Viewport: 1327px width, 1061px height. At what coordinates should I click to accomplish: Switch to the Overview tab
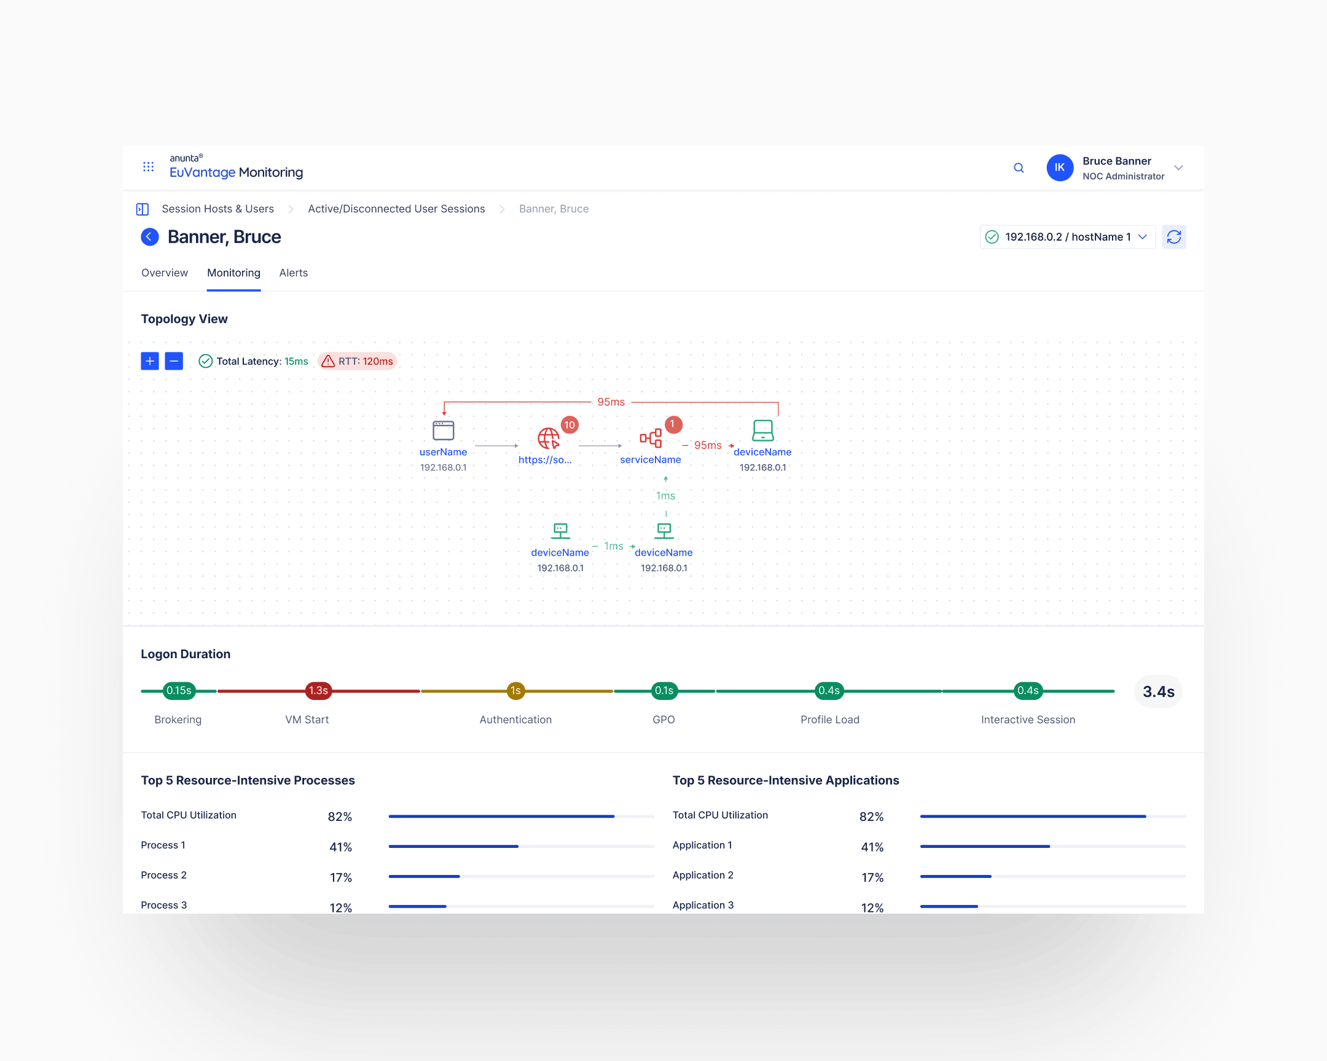click(164, 273)
